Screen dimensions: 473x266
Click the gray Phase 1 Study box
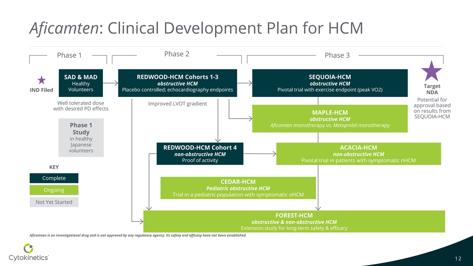pos(81,138)
